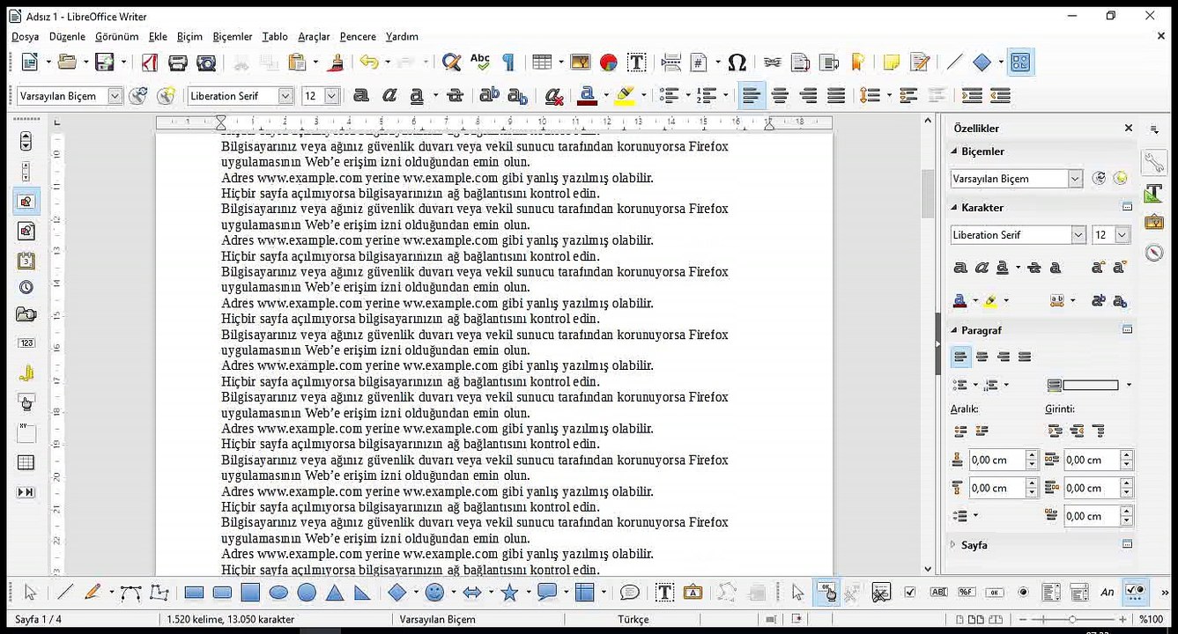Viewport: 1178px width, 634px height.
Task: Insert page break icon
Action: pyautogui.click(x=670, y=63)
